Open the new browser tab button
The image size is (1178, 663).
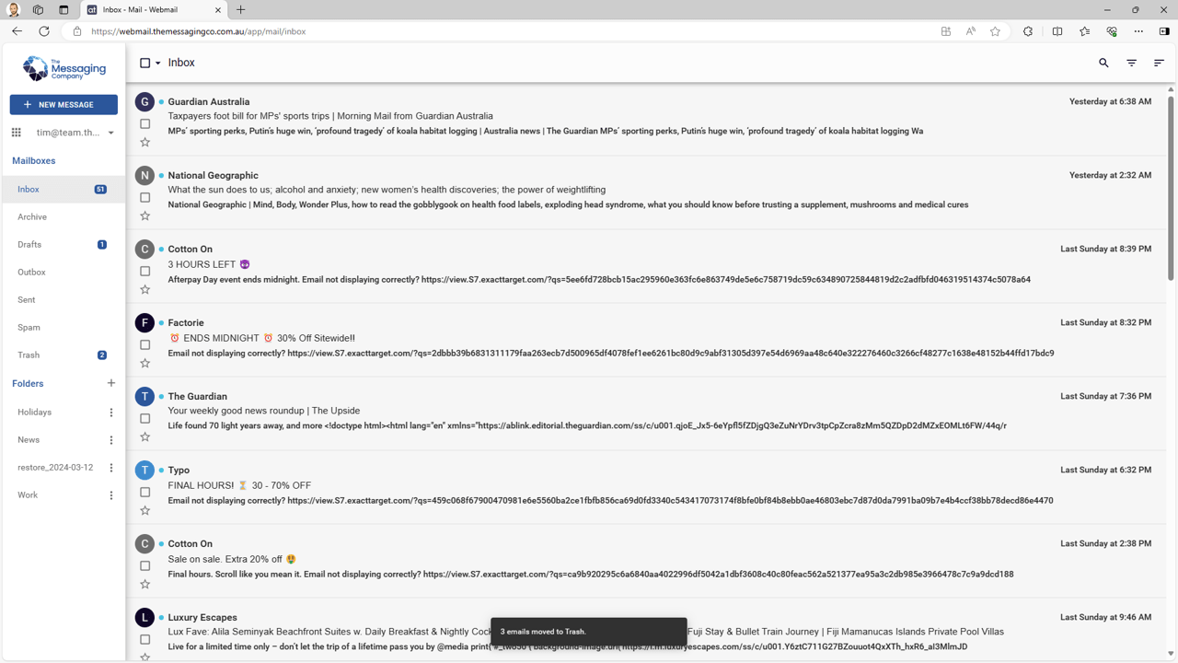coord(241,10)
